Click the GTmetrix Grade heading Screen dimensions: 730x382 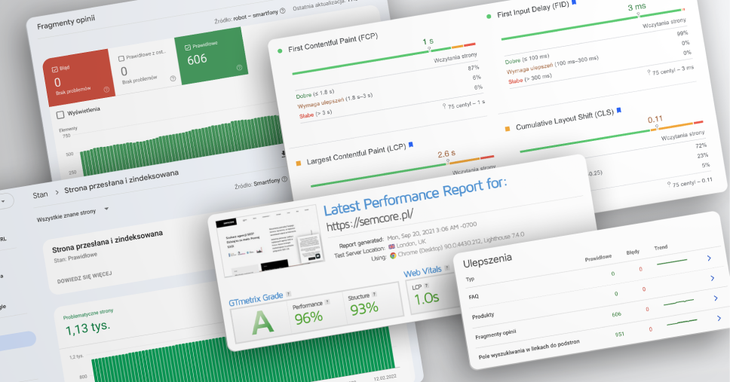(x=256, y=298)
